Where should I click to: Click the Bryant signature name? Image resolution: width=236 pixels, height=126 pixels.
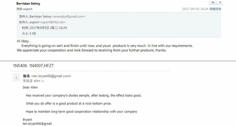click(27, 120)
